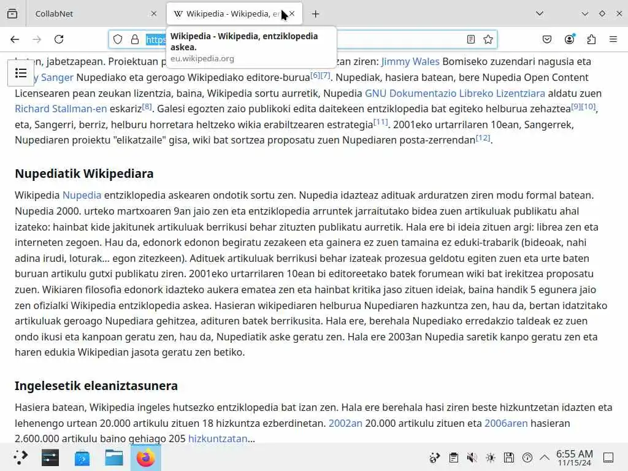Go forward to next page

coord(37,39)
